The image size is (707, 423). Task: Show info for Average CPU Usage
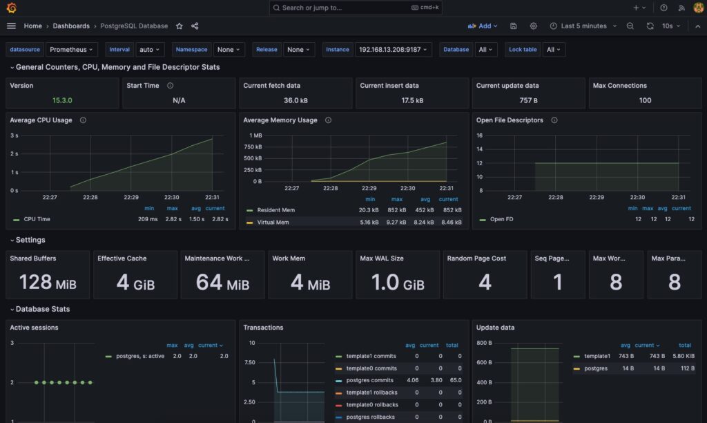[83, 120]
